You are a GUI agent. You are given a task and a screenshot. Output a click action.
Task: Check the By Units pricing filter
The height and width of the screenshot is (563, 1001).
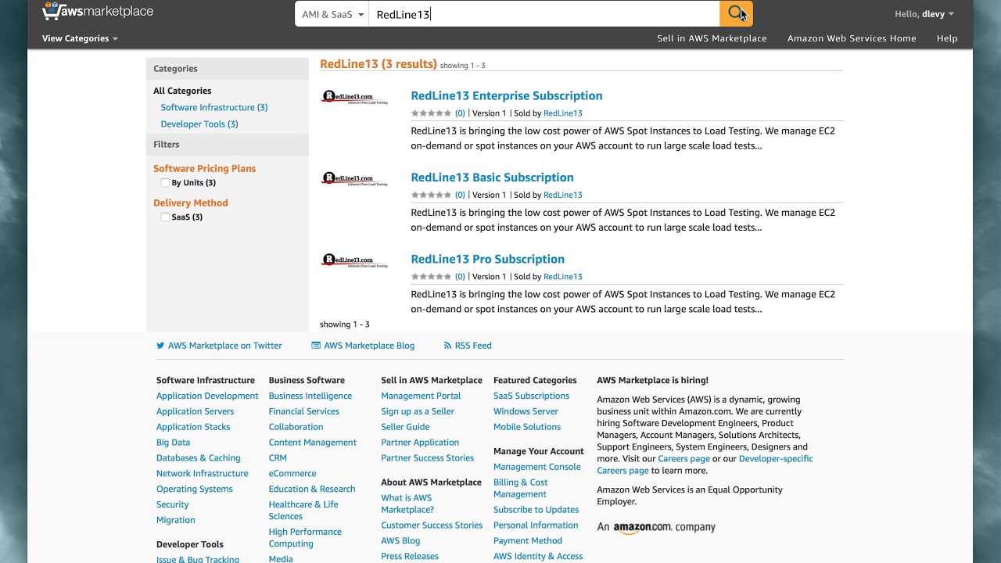165,183
